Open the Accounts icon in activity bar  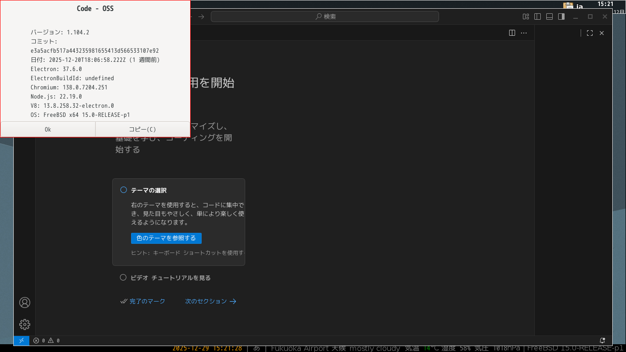[x=25, y=302]
